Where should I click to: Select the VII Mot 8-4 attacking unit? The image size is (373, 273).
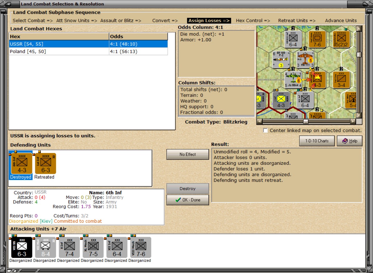(x=45, y=247)
